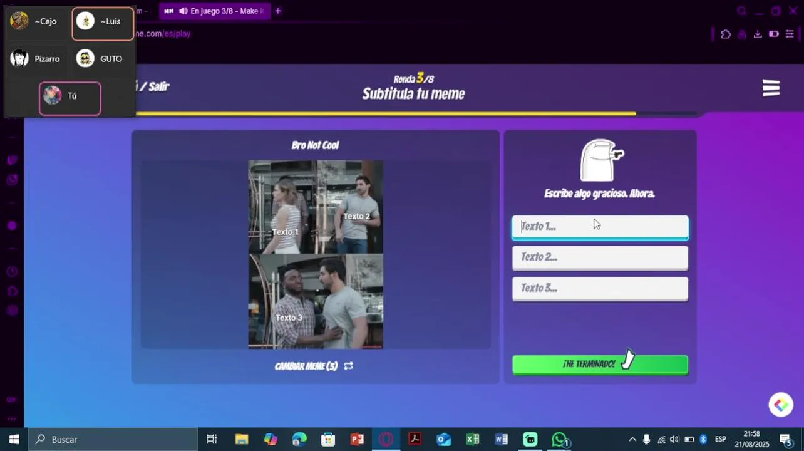The height and width of the screenshot is (451, 804).
Task: Launch Copilot from the taskbar
Action: 271,439
